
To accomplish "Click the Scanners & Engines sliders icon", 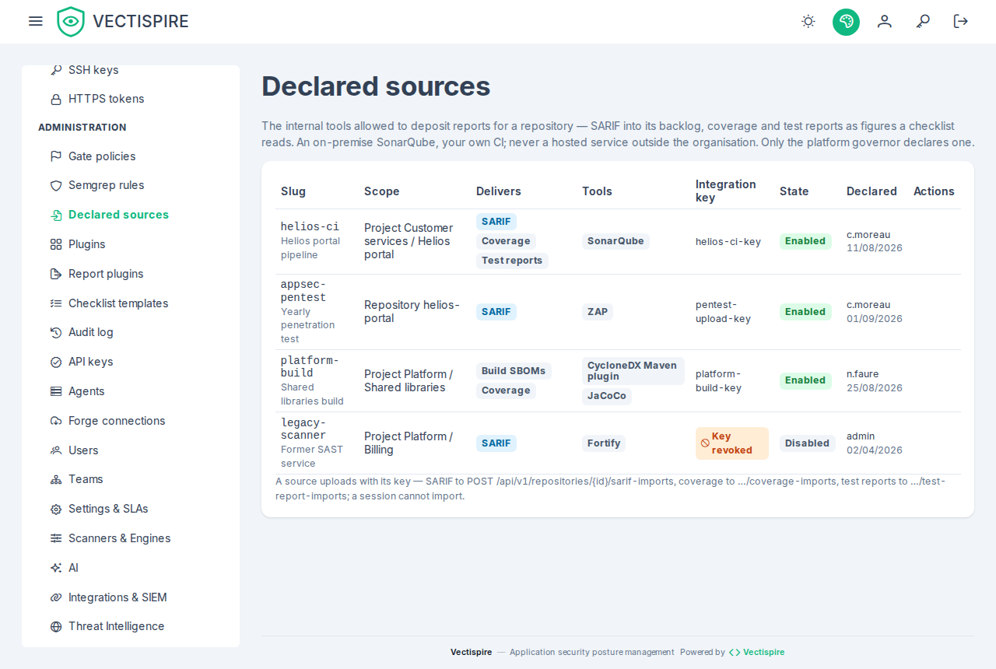I will 56,538.
